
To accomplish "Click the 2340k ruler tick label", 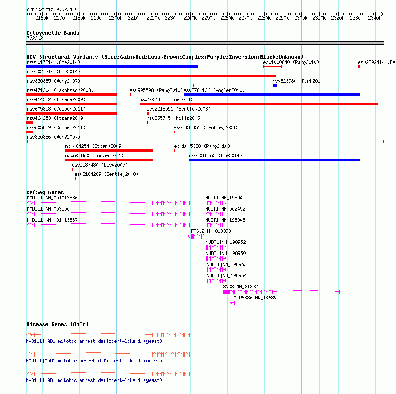I will (x=375, y=18).
